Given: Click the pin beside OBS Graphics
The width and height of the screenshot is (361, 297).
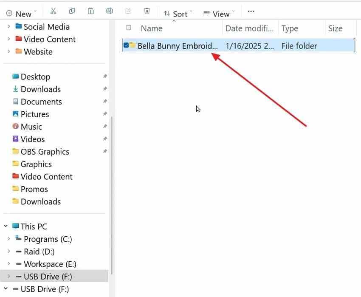Looking at the screenshot, I should pos(105,151).
